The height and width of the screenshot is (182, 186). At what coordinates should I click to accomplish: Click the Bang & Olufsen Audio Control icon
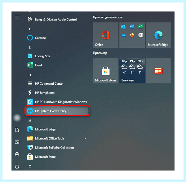click(x=30, y=20)
